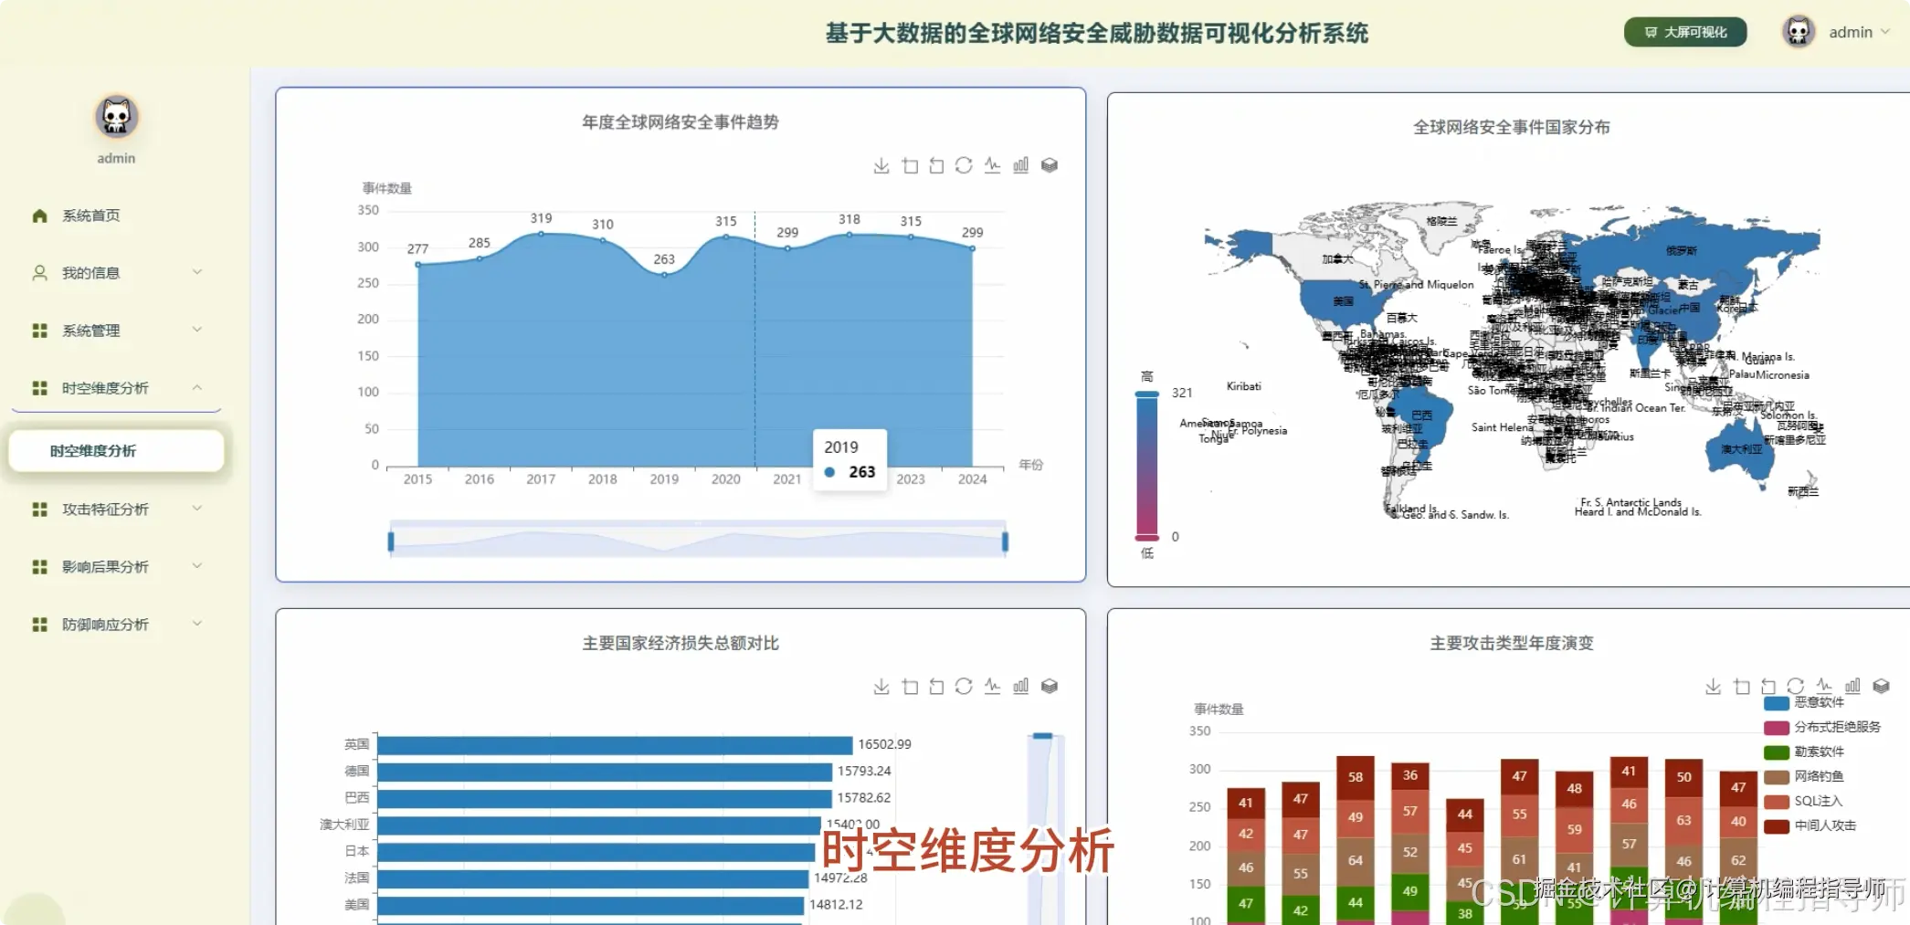The image size is (1910, 925).
Task: Click the 巴西 bar in loss chart
Action: click(605, 798)
